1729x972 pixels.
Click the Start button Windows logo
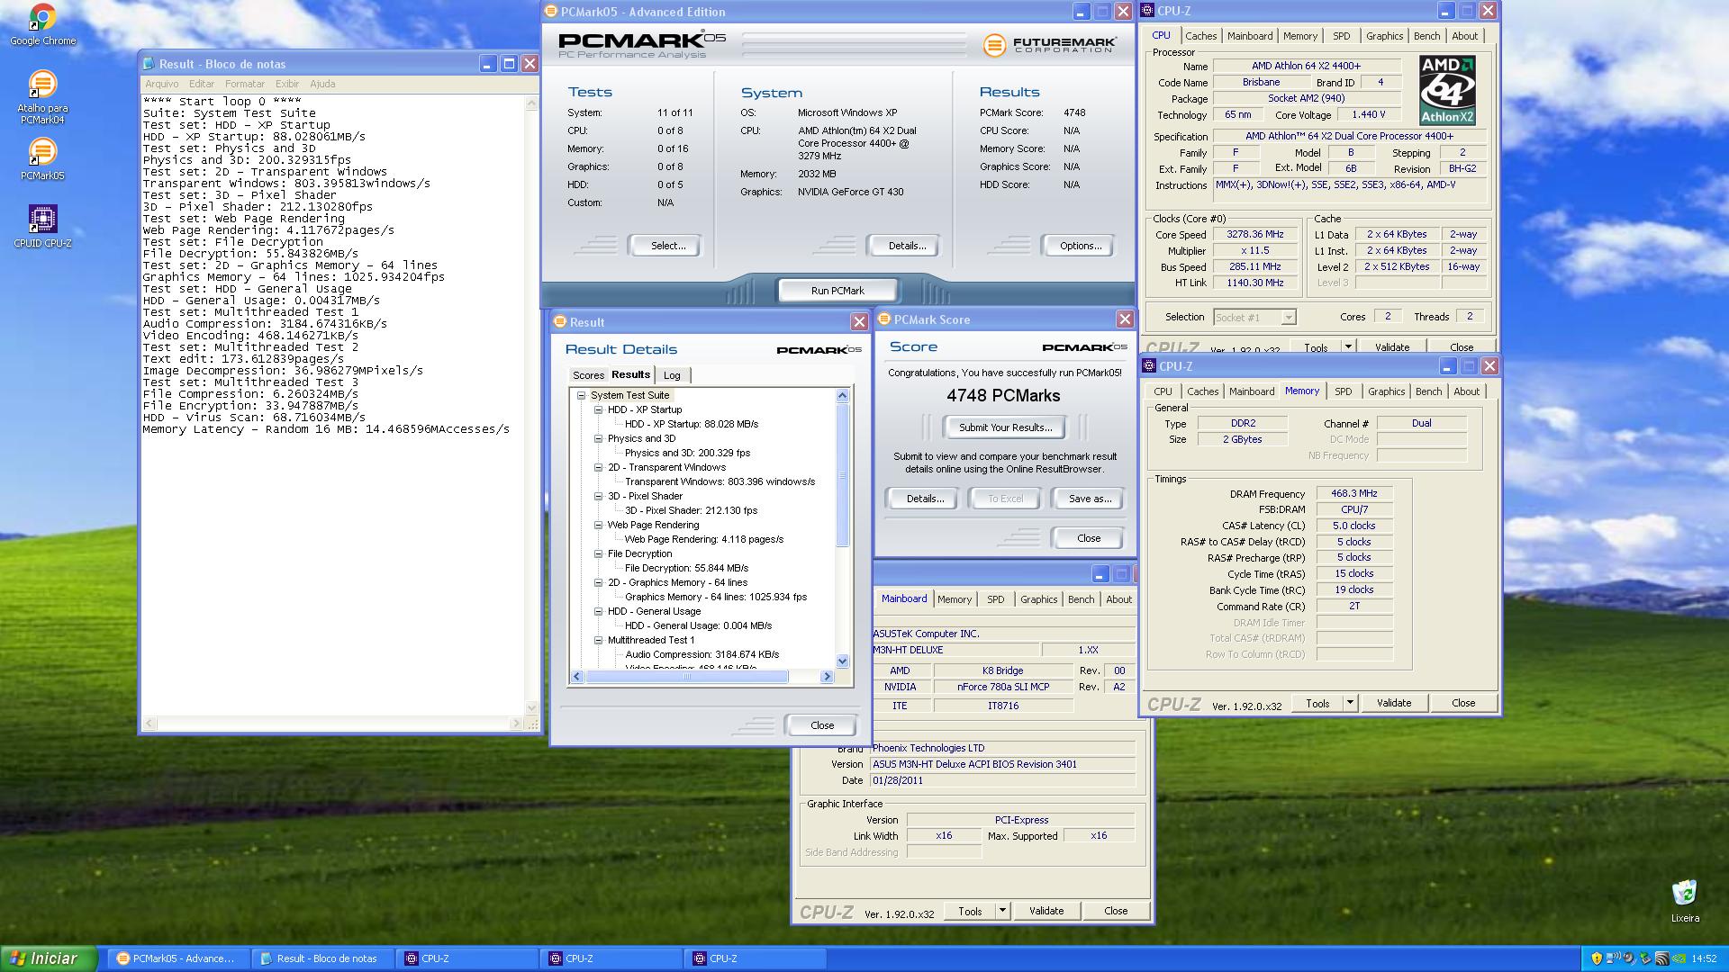coord(17,958)
